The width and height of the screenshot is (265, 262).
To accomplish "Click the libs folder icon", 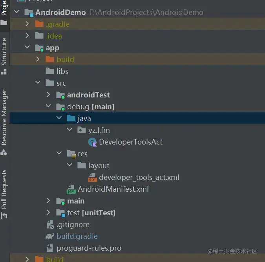I will [50, 71].
